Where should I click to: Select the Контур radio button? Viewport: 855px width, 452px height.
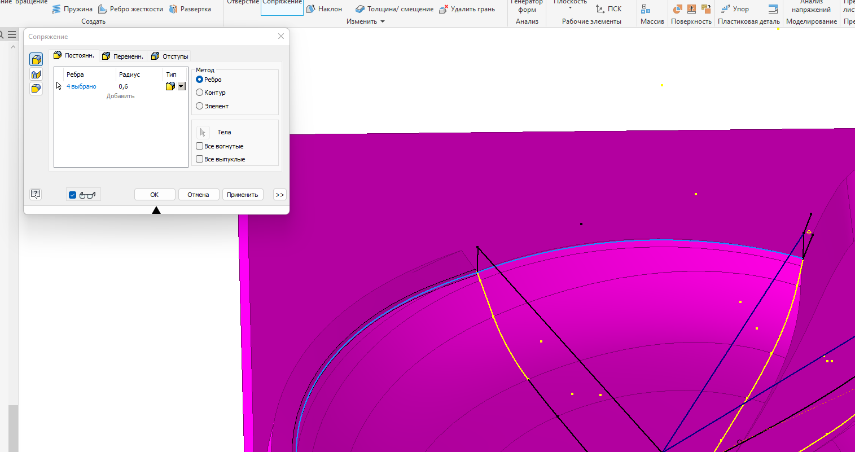tap(200, 93)
